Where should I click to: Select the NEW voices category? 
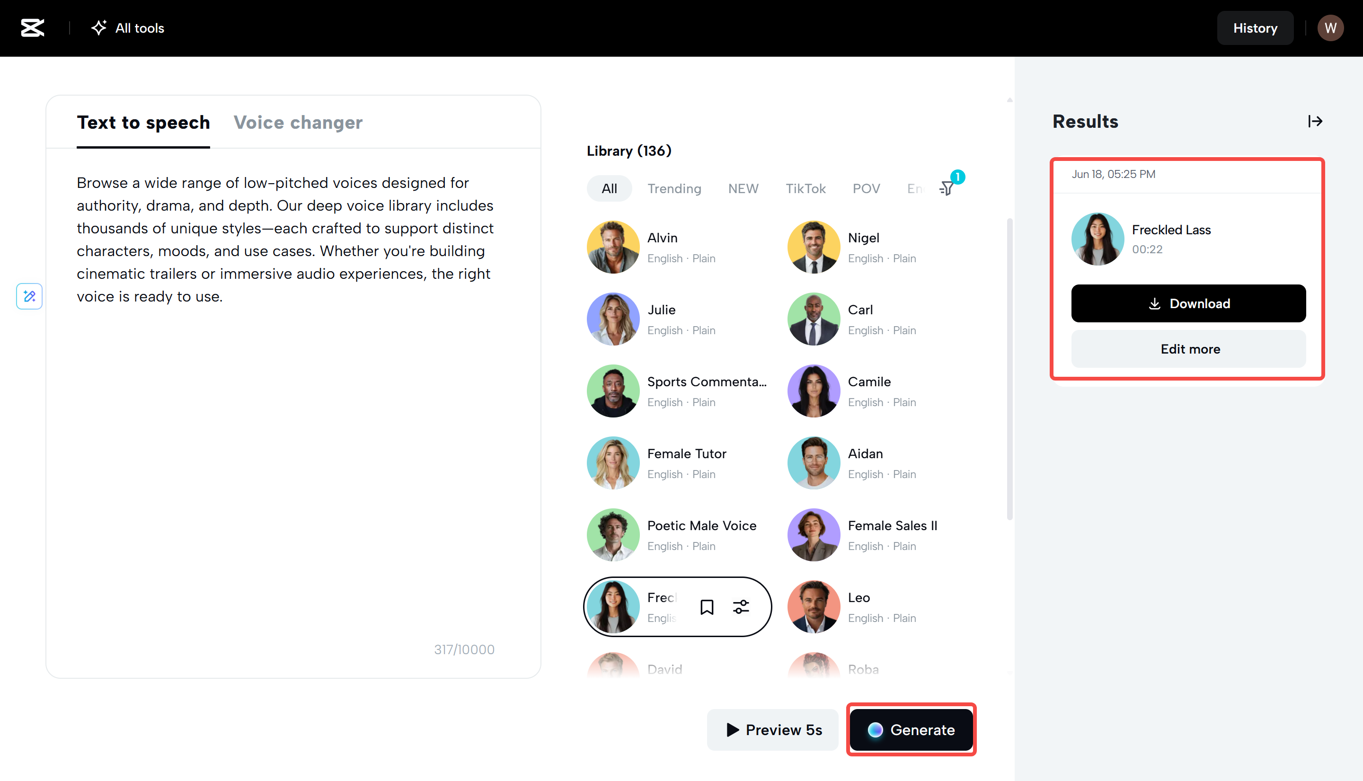(743, 188)
